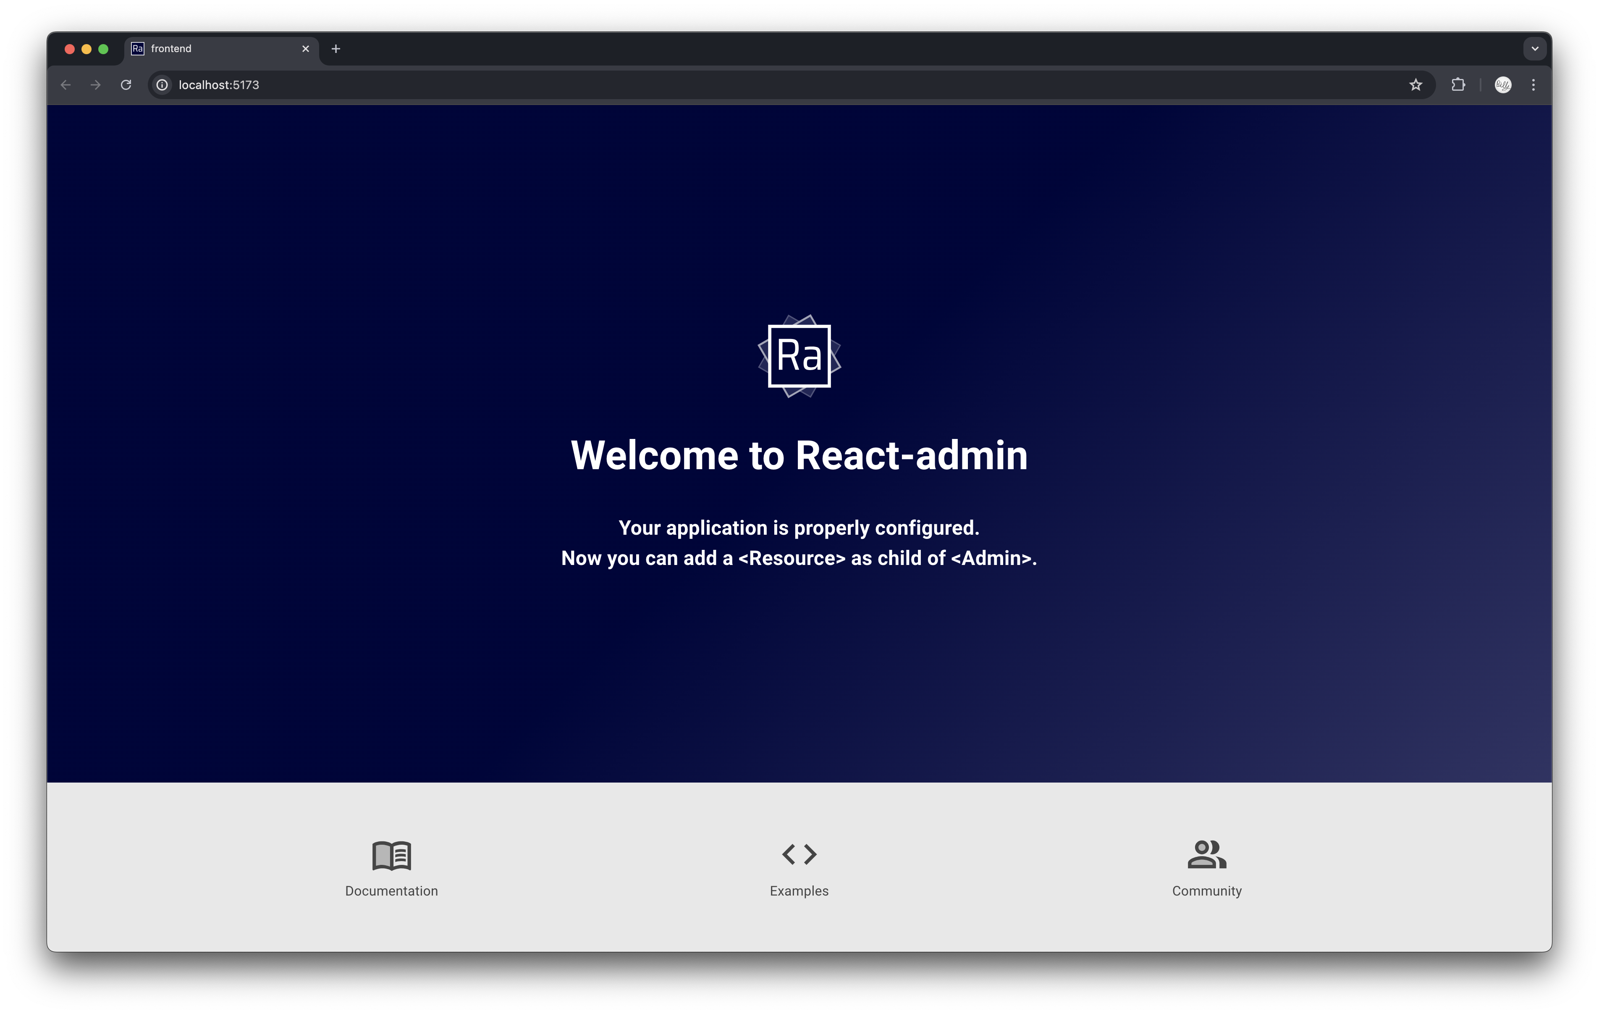Click the React-admin Ra logo
Viewport: 1599px width, 1014px height.
point(799,355)
